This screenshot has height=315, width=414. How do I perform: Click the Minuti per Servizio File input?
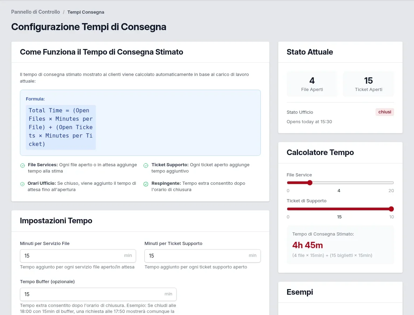coord(78,256)
